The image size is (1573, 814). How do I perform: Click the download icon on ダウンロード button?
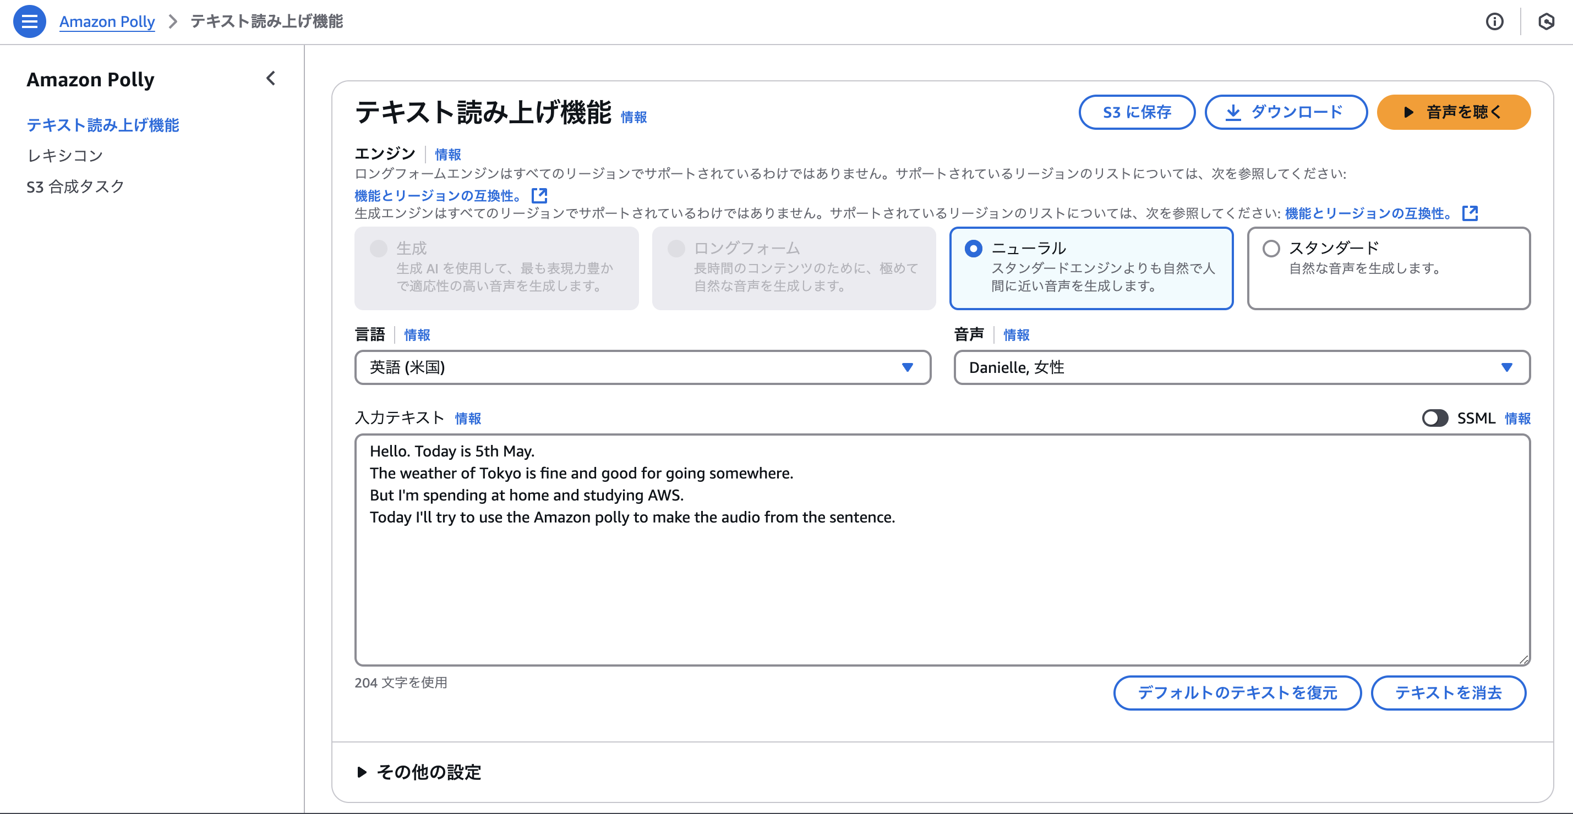pyautogui.click(x=1234, y=112)
